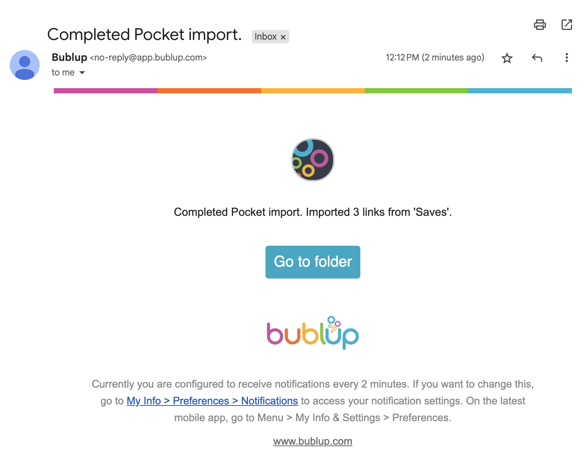This screenshot has height=466, width=584.
Task: Click the round Bublup bubbles app icon
Action: 313,160
